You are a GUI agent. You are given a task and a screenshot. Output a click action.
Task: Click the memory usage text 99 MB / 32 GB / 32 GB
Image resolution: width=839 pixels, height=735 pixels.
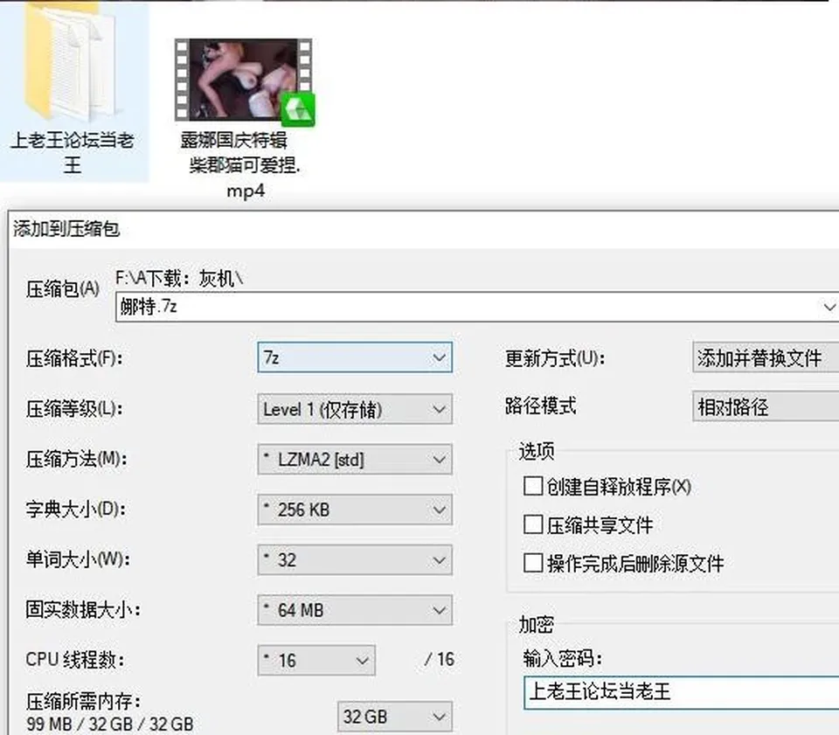pos(110,724)
